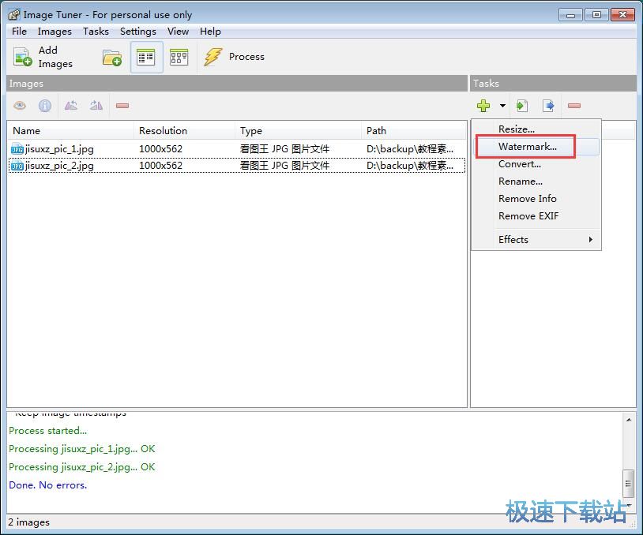
Task: Sort by Type column header
Action: point(298,131)
